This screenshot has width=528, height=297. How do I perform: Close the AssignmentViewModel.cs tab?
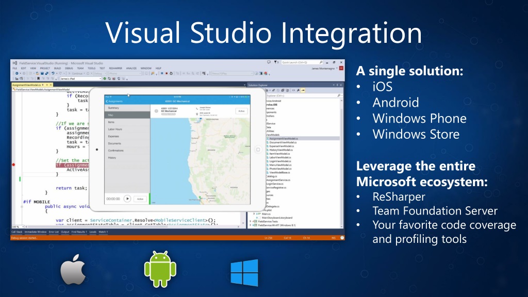pyautogui.click(x=51, y=85)
